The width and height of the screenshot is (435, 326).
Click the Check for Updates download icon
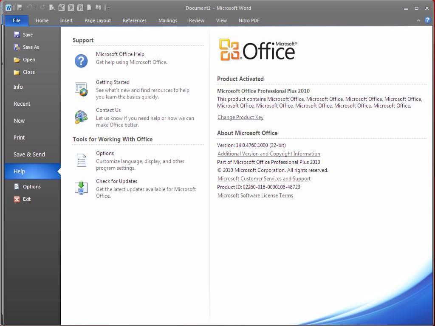coord(81,188)
